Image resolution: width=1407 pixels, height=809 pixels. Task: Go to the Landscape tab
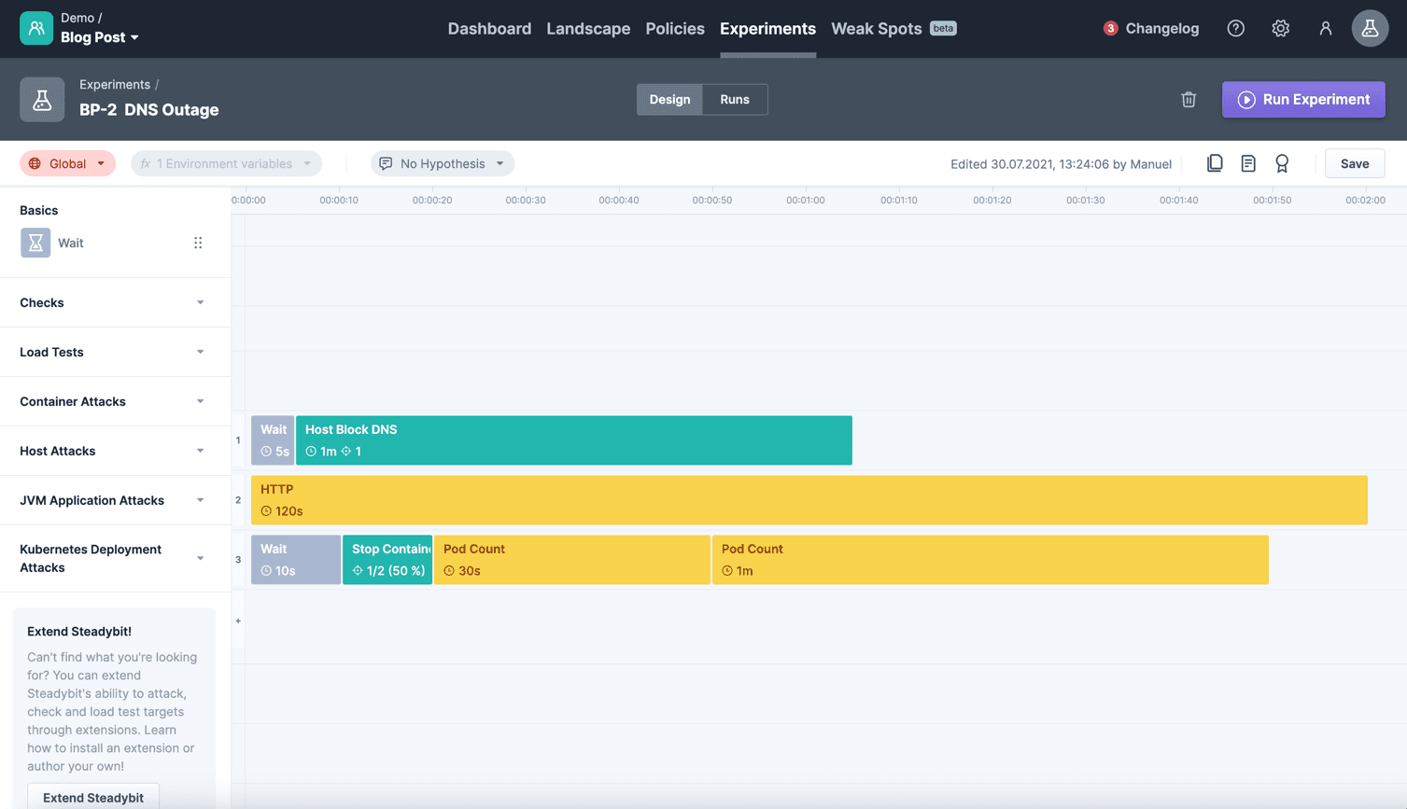588,29
